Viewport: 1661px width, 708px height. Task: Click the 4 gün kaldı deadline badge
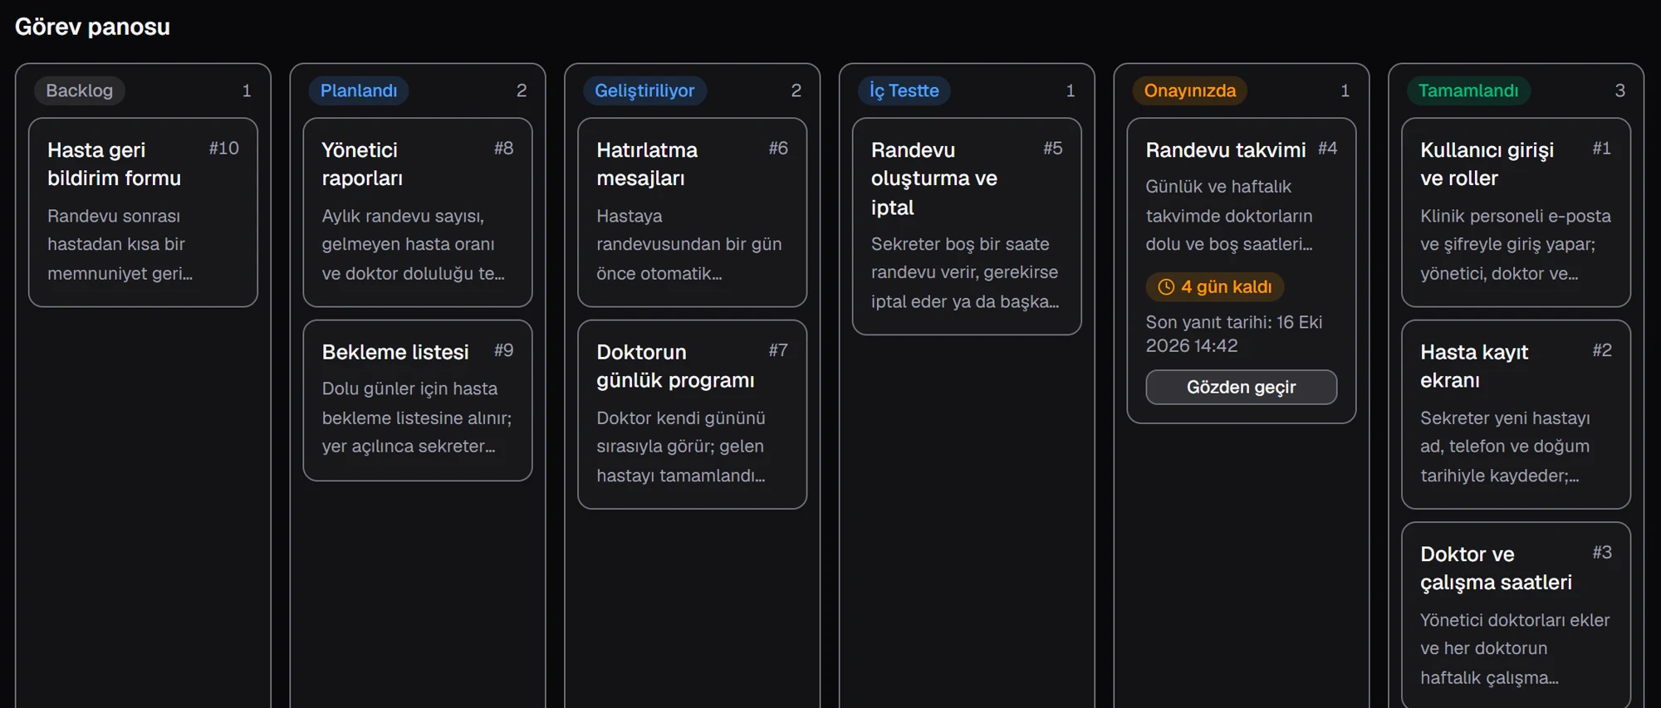pyautogui.click(x=1215, y=287)
